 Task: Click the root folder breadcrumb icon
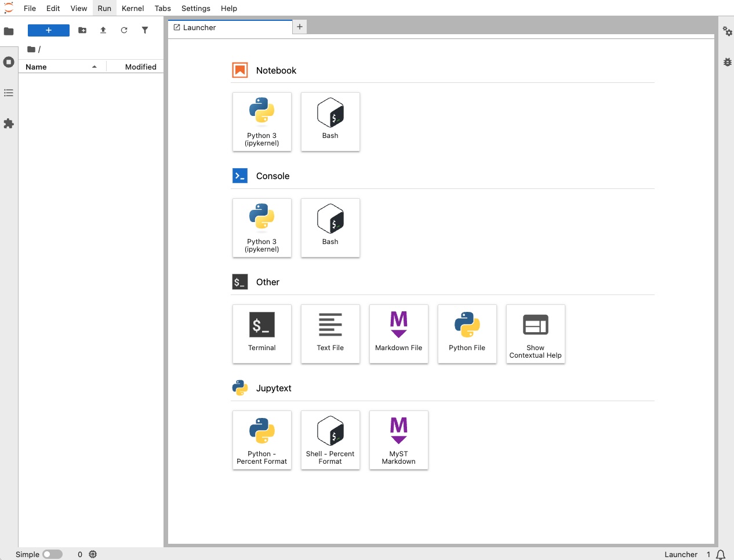(31, 49)
